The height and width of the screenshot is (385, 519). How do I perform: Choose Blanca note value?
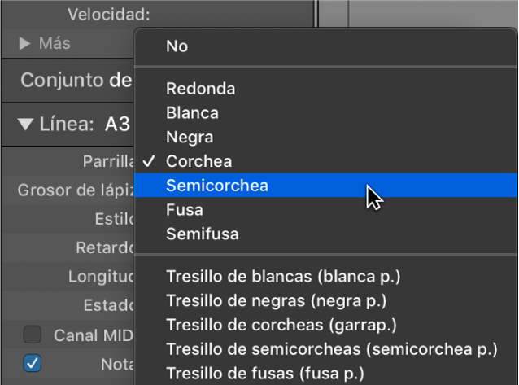(192, 112)
